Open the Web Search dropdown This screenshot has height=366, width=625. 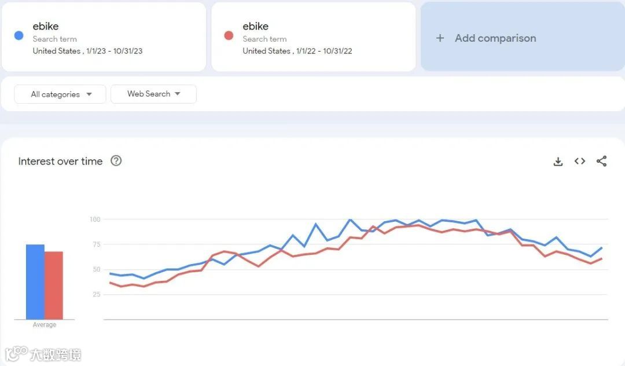pyautogui.click(x=153, y=94)
